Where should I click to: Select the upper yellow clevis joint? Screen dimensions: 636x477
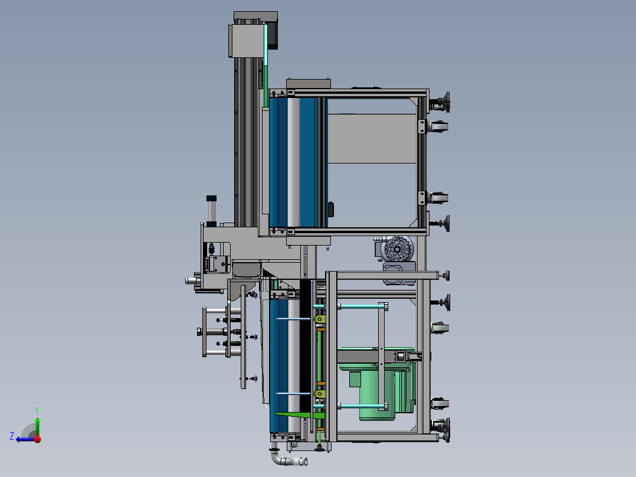click(x=320, y=319)
